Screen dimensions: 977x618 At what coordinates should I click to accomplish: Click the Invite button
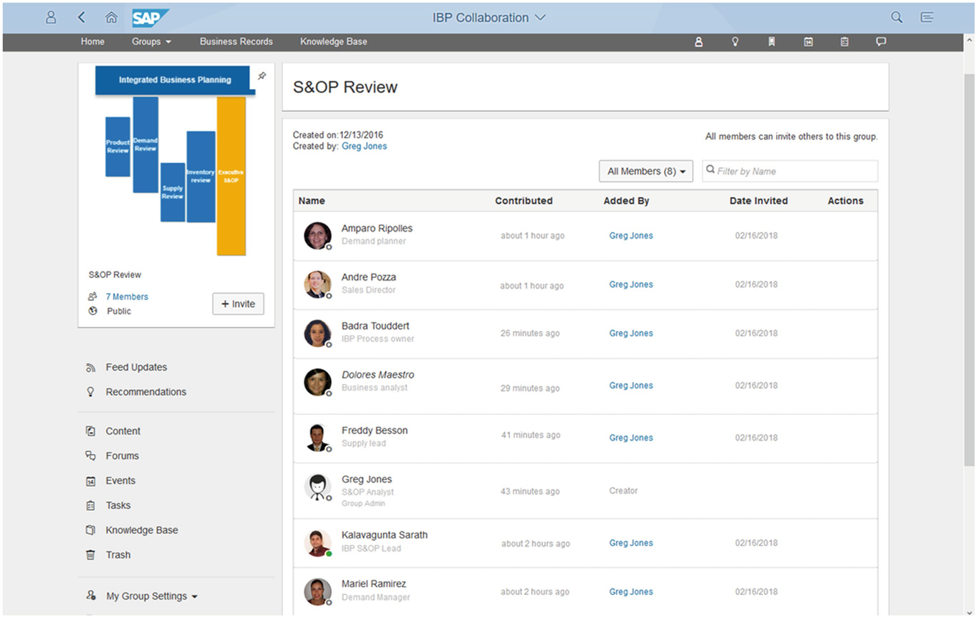(x=237, y=304)
